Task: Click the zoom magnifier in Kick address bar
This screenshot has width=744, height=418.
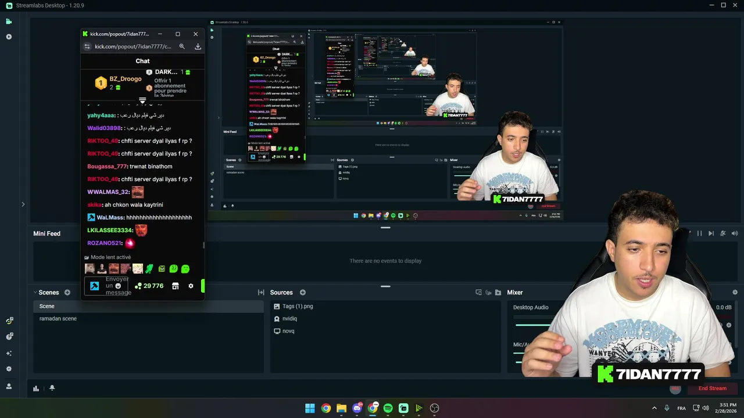Action: 182,46
